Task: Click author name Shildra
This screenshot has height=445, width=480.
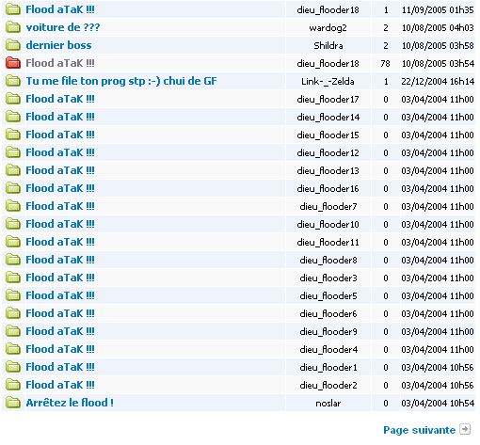Action: (x=328, y=46)
